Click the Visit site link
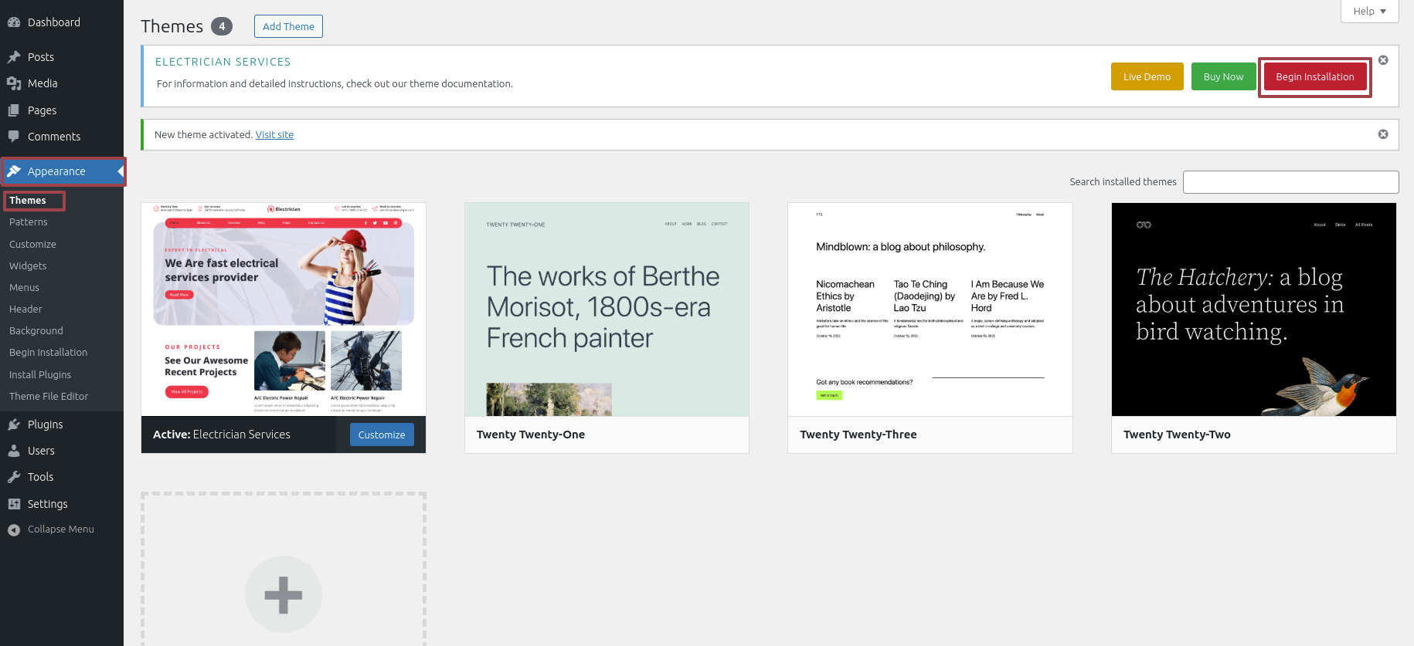The width and height of the screenshot is (1414, 646). click(x=274, y=134)
